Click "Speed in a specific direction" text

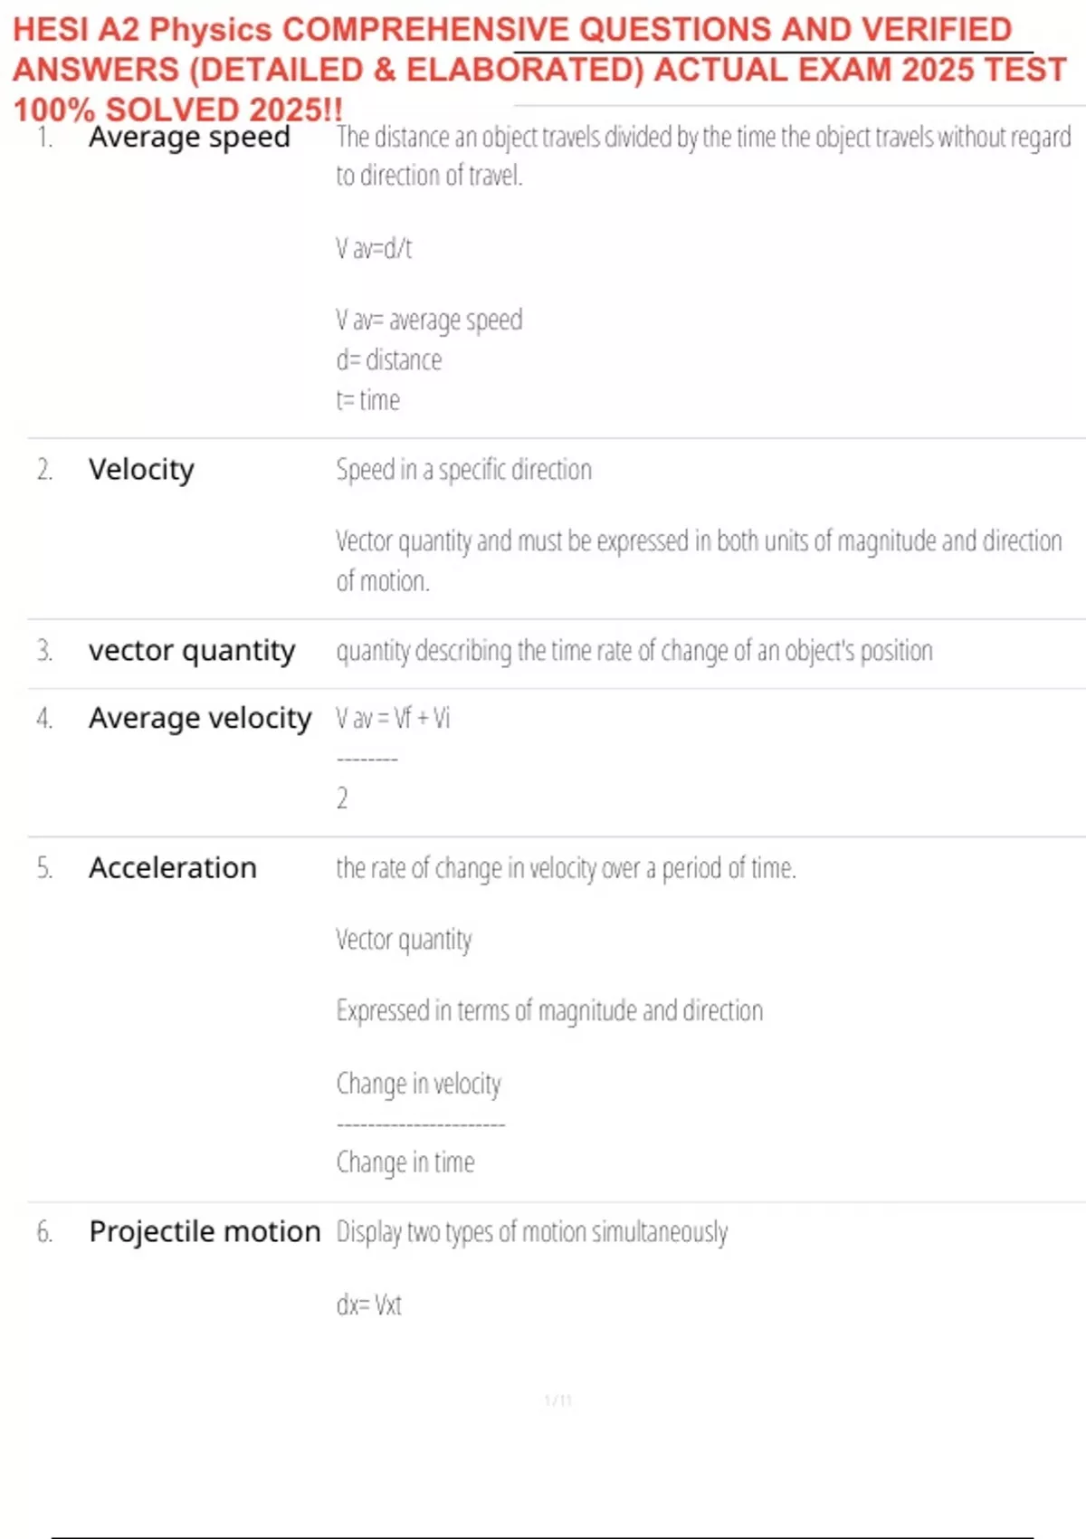tap(463, 470)
